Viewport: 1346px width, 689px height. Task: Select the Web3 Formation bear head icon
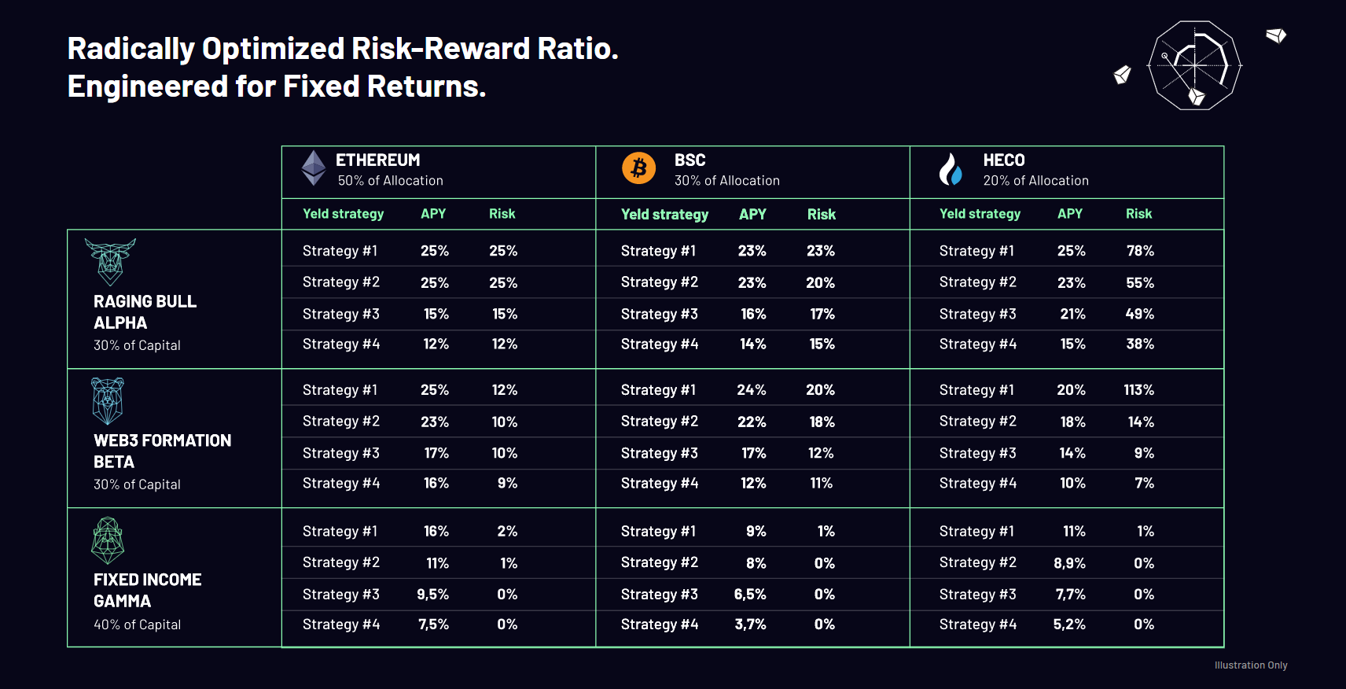pyautogui.click(x=108, y=401)
